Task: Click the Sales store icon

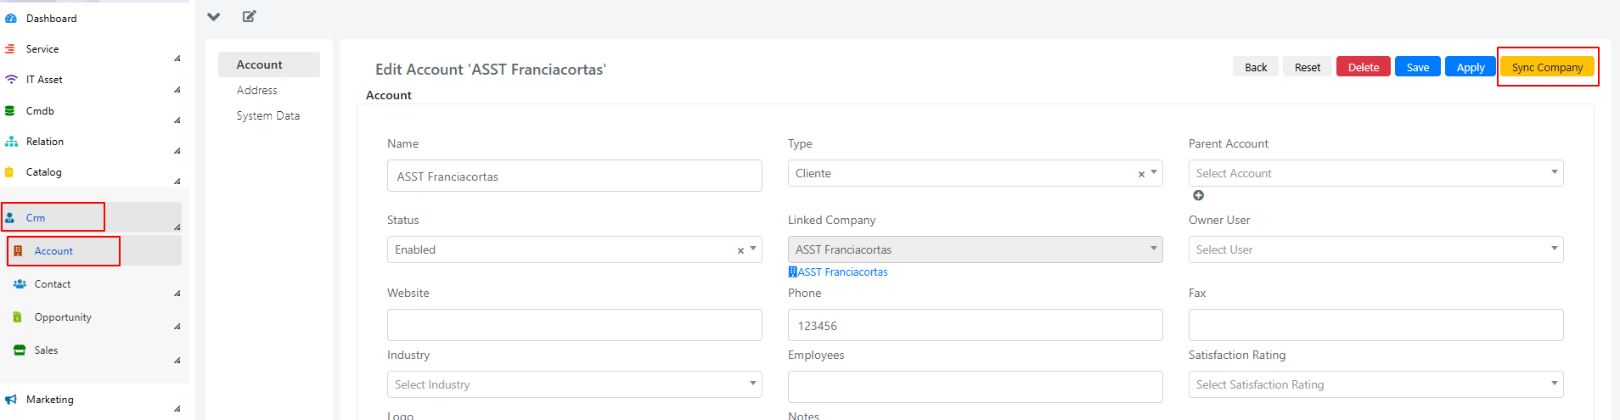Action: pyautogui.click(x=20, y=350)
